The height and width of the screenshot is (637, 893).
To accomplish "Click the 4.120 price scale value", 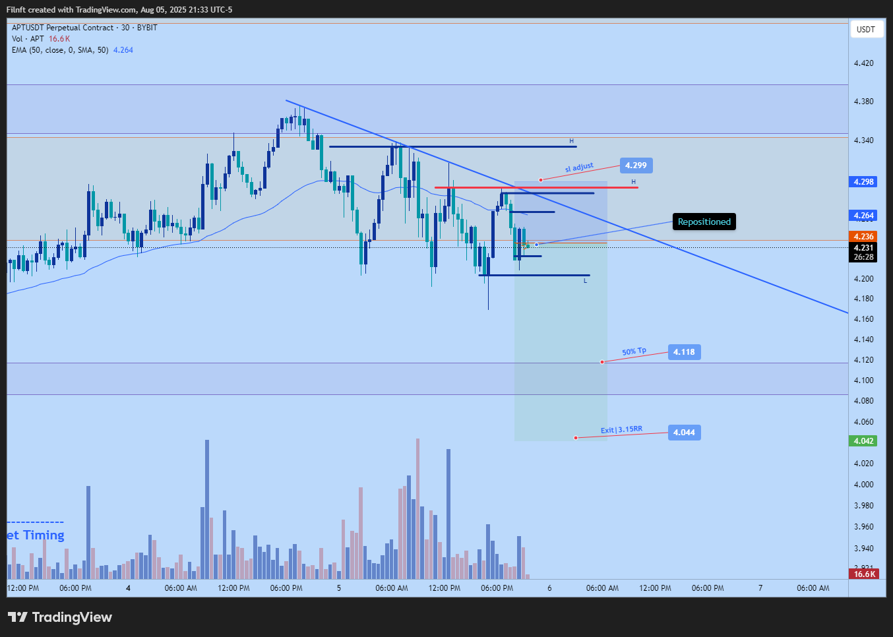I will (x=863, y=360).
